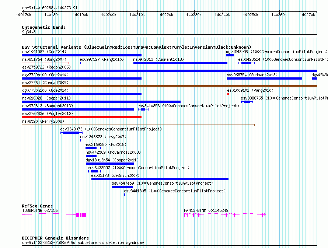Select the esv3386765 variant glyph

[247, 102]
